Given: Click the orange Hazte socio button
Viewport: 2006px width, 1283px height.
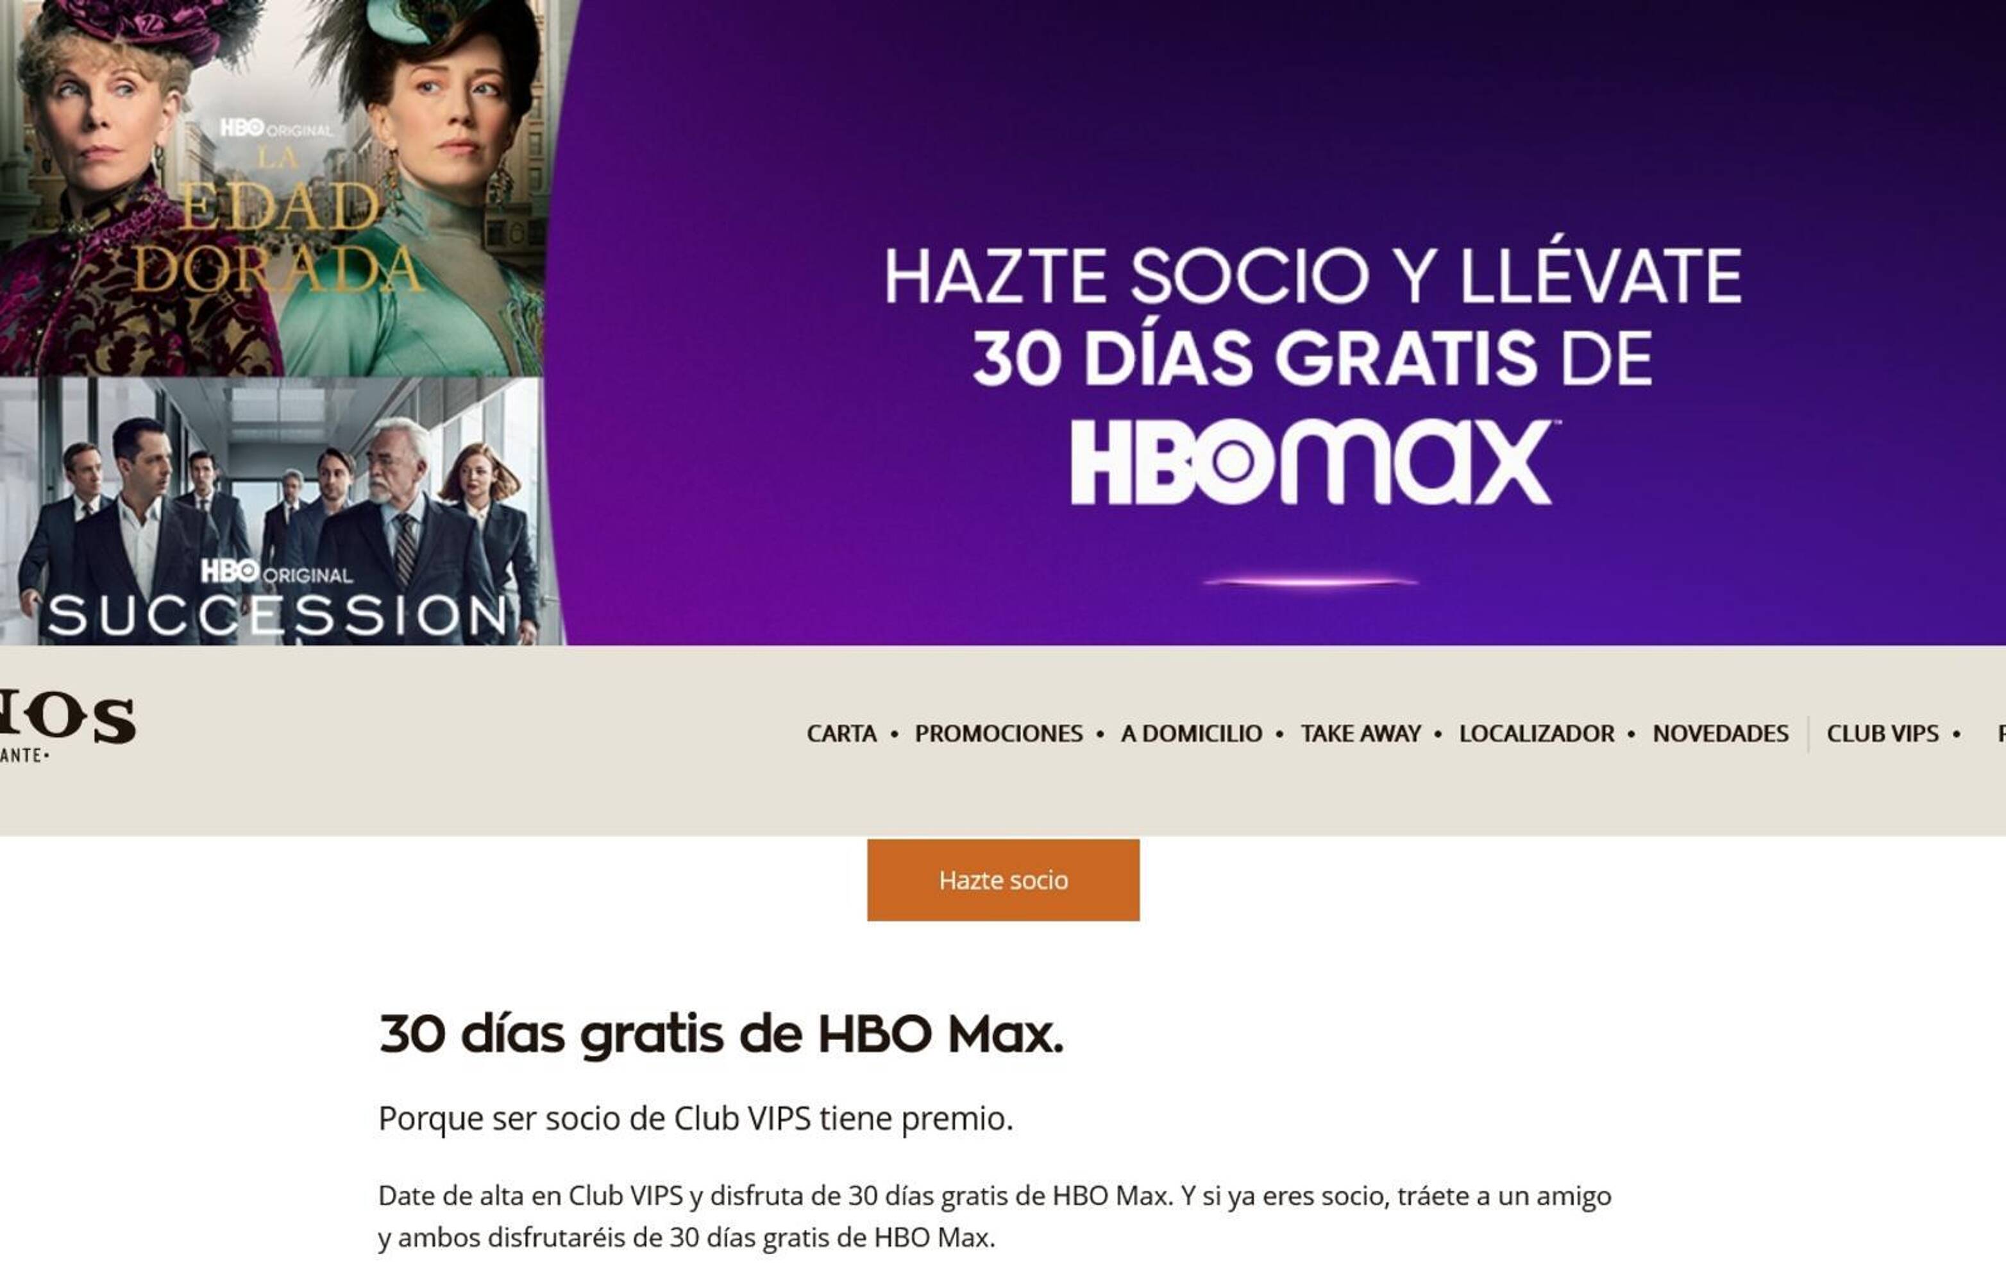Looking at the screenshot, I should (x=1003, y=879).
